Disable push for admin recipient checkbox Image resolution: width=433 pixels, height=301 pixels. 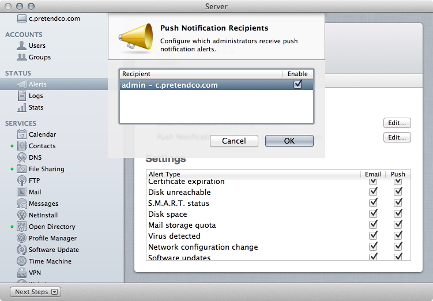point(298,84)
